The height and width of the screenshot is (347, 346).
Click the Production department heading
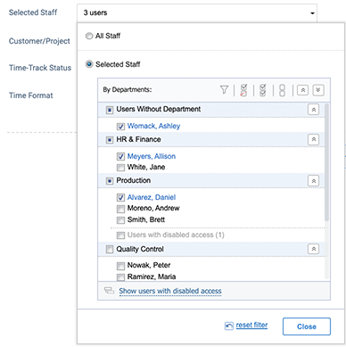click(x=133, y=180)
